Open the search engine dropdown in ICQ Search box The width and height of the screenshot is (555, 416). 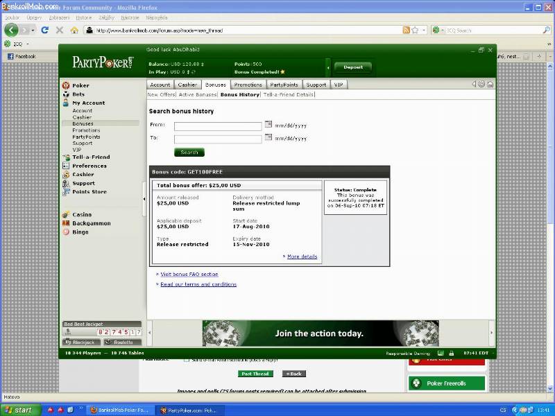pyautogui.click(x=442, y=31)
